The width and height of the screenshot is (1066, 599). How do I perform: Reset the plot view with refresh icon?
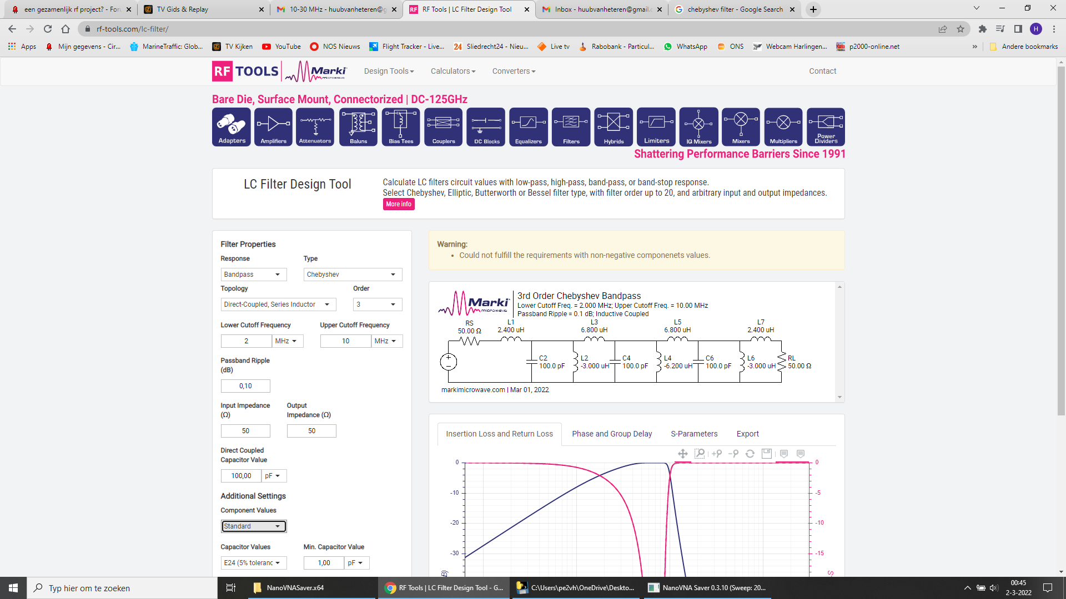(750, 454)
